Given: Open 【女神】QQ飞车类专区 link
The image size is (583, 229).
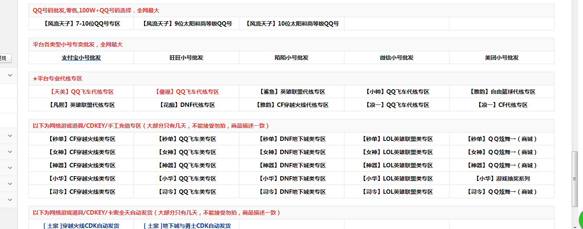Looking at the screenshot, I should (186, 152).
